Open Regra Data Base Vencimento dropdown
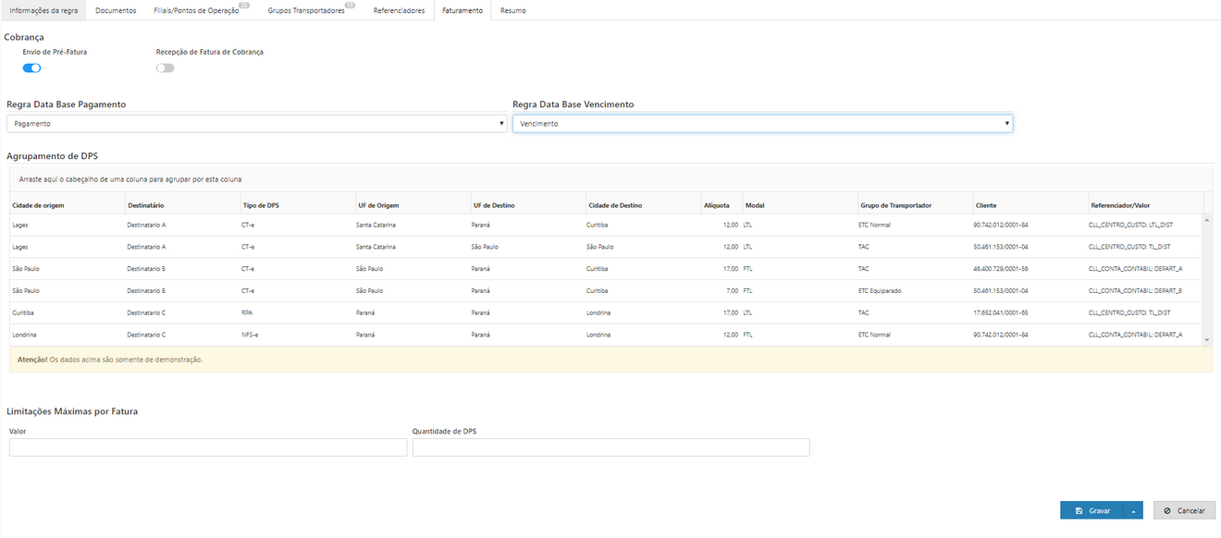Viewport: 1221px width, 538px height. pos(762,123)
